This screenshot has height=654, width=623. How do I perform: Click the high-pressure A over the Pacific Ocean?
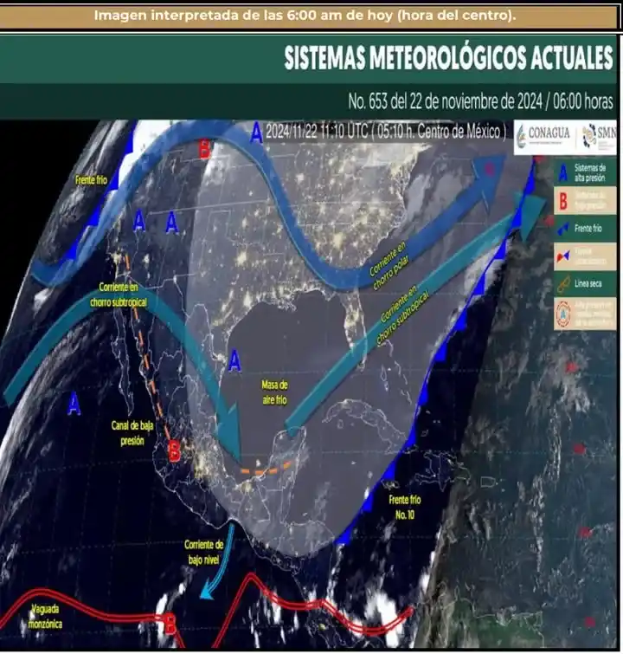[x=74, y=404]
